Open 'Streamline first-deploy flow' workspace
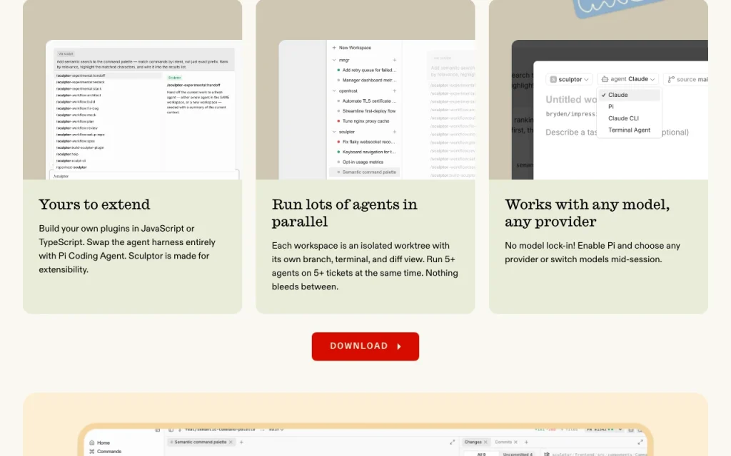The width and height of the screenshot is (731, 456). tap(366, 111)
